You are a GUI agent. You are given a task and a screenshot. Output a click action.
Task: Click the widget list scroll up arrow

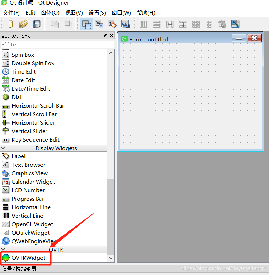click(x=111, y=53)
